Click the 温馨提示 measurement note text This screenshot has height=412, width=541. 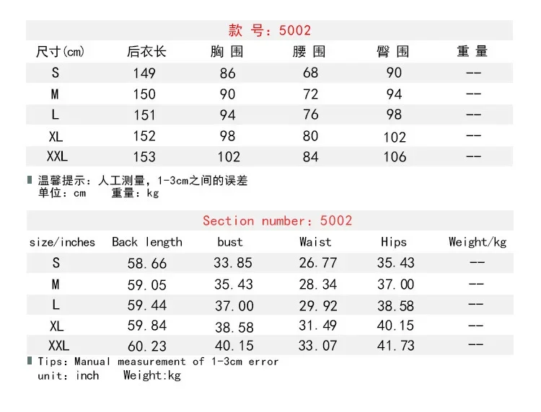[x=143, y=181]
